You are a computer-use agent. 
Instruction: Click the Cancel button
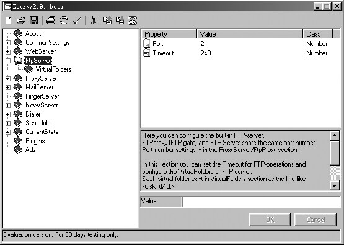[x=315, y=220]
